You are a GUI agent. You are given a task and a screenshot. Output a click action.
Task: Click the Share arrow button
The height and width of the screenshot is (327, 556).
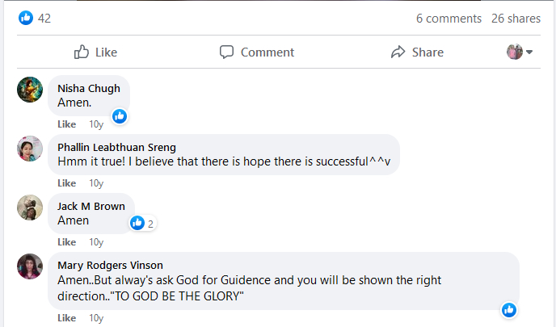tap(417, 52)
